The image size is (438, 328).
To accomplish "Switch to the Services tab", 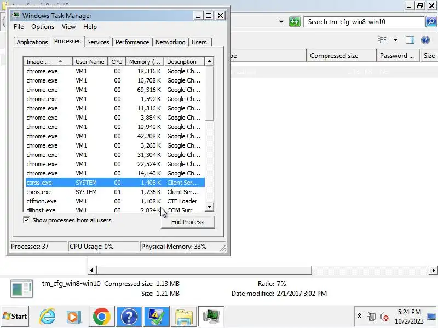I will coord(98,42).
